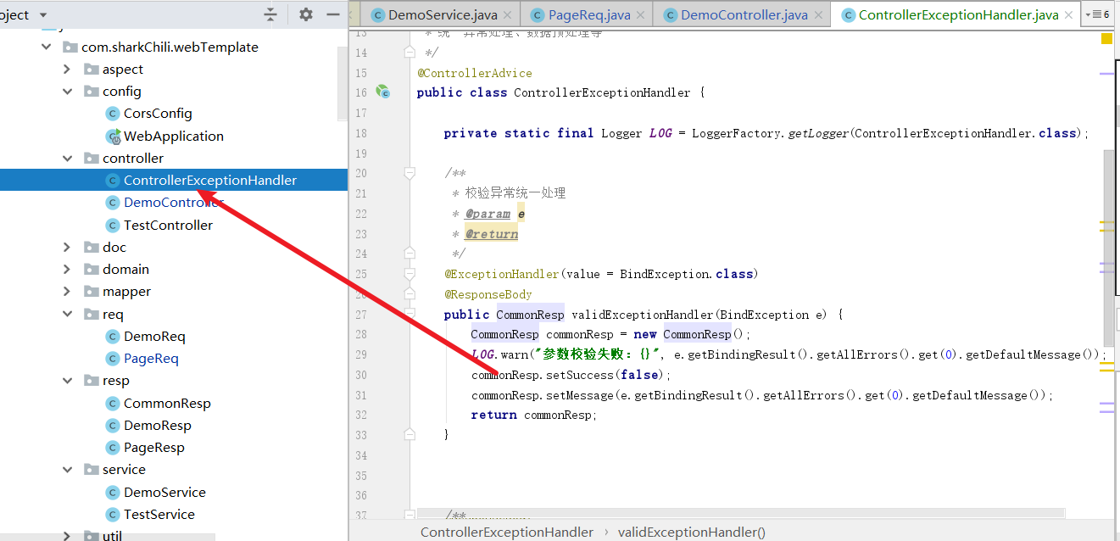Fold the validExceptionHandler method at line 27
Screen dimensions: 1120x541
(410, 315)
